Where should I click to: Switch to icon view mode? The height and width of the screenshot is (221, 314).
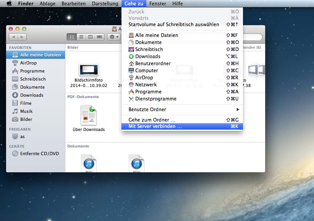coord(71,37)
